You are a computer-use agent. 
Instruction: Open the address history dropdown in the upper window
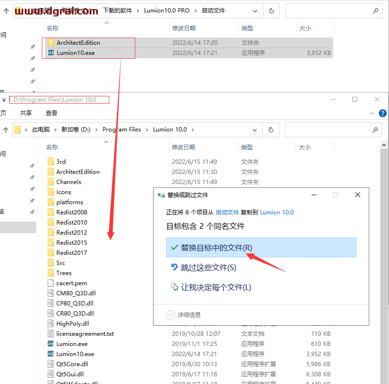coord(255,11)
